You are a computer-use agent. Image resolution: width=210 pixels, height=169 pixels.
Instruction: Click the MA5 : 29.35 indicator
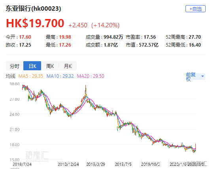click(x=31, y=76)
